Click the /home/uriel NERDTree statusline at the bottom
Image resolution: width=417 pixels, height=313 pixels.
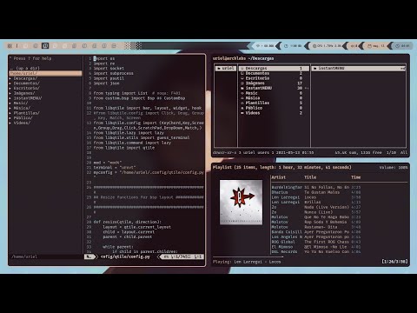click(24, 256)
